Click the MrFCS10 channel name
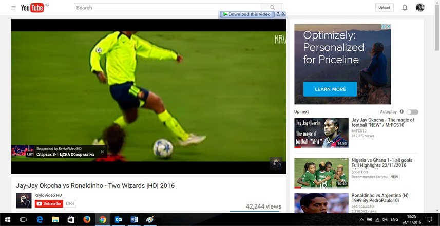The image size is (440, 226). click(x=358, y=131)
